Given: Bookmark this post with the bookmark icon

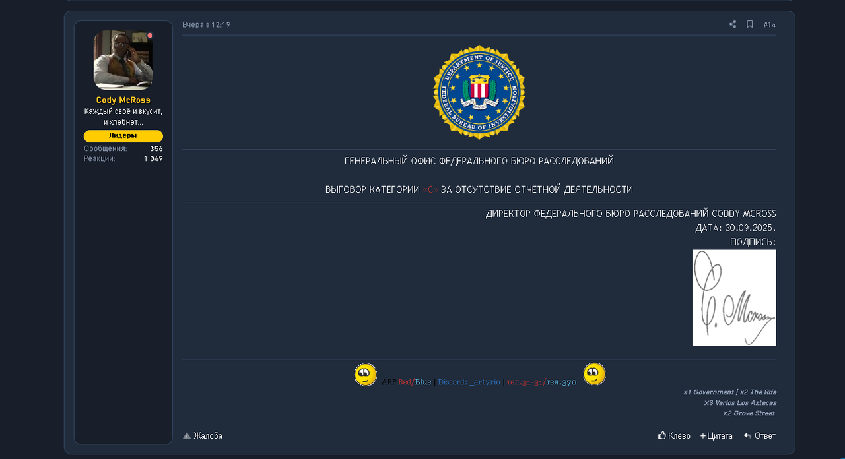Looking at the screenshot, I should (750, 24).
